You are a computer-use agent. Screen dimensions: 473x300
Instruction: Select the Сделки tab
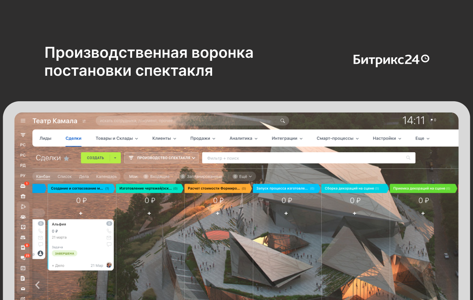coord(73,138)
